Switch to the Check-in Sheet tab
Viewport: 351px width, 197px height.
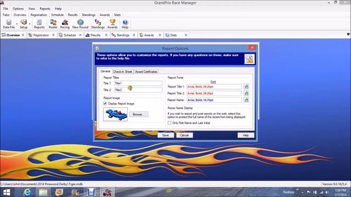pos(122,72)
